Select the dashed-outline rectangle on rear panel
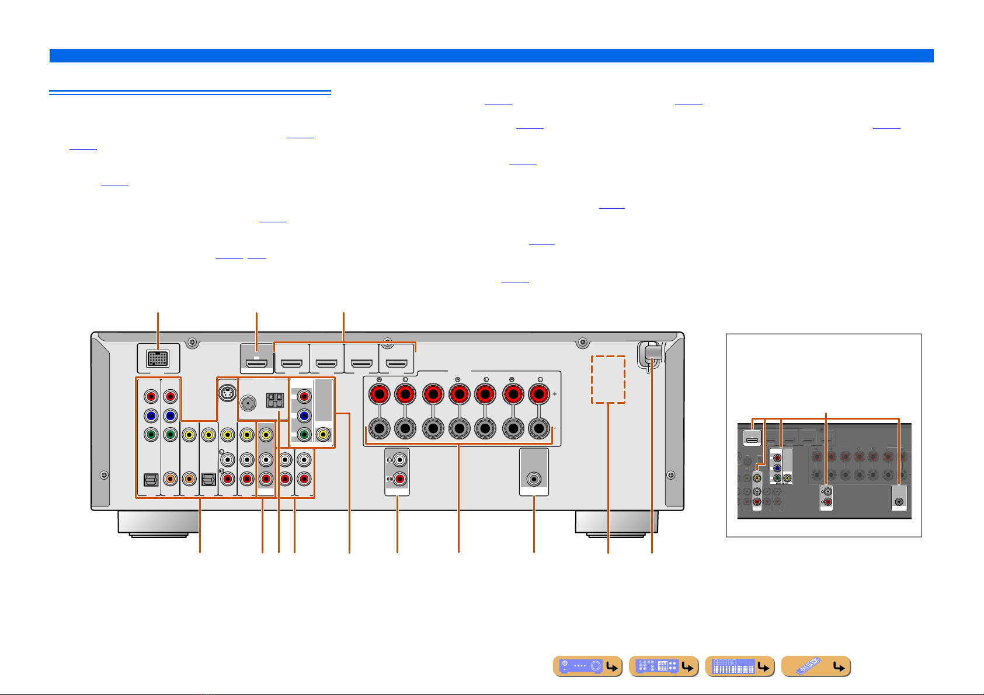Viewport: 984px width, 695px height. click(x=608, y=379)
